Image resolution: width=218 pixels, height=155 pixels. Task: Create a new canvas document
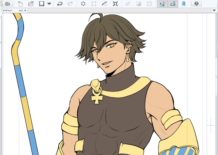20,4
